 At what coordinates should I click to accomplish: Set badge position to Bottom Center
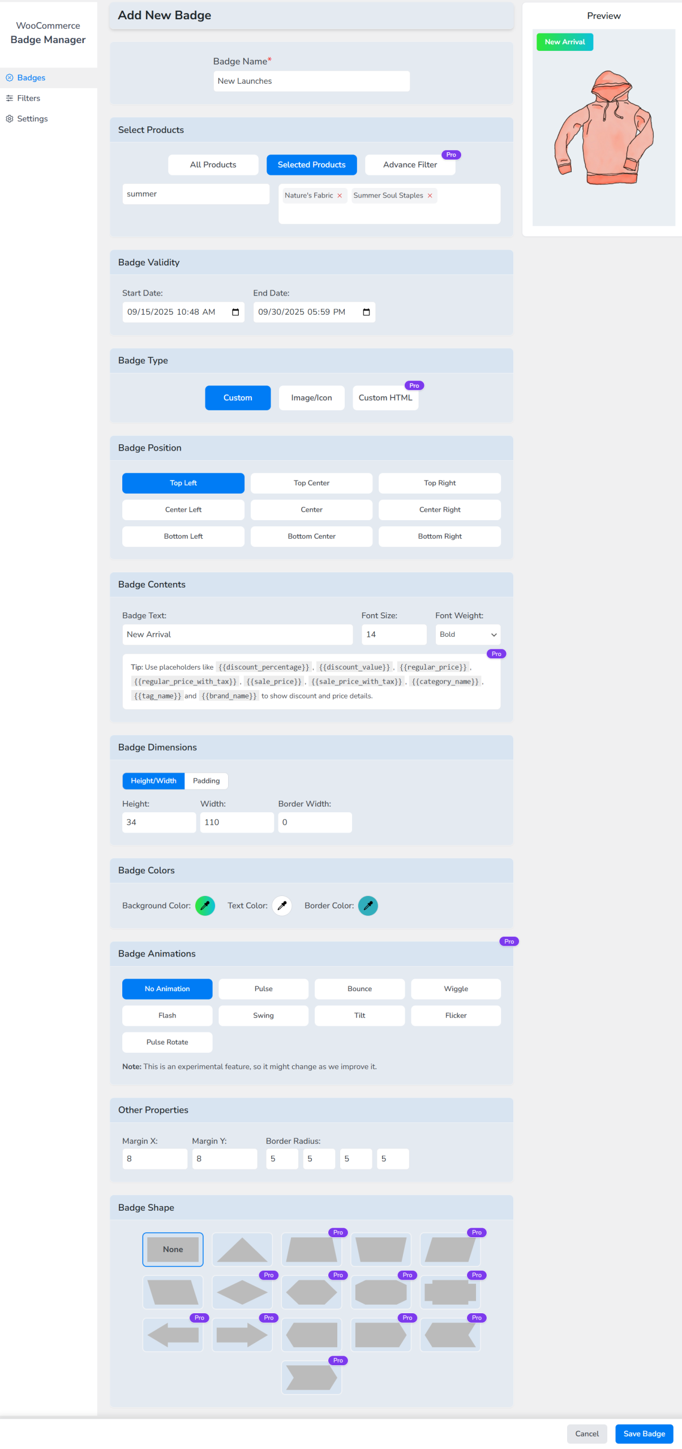click(311, 536)
